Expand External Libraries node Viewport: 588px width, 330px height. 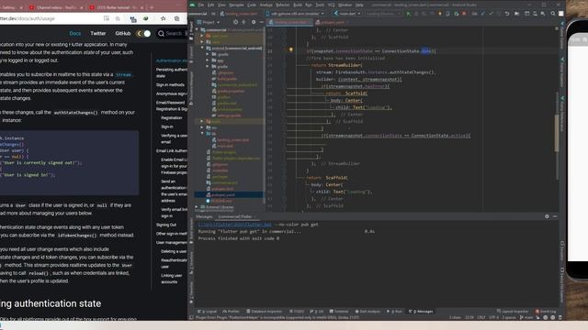[x=197, y=207]
